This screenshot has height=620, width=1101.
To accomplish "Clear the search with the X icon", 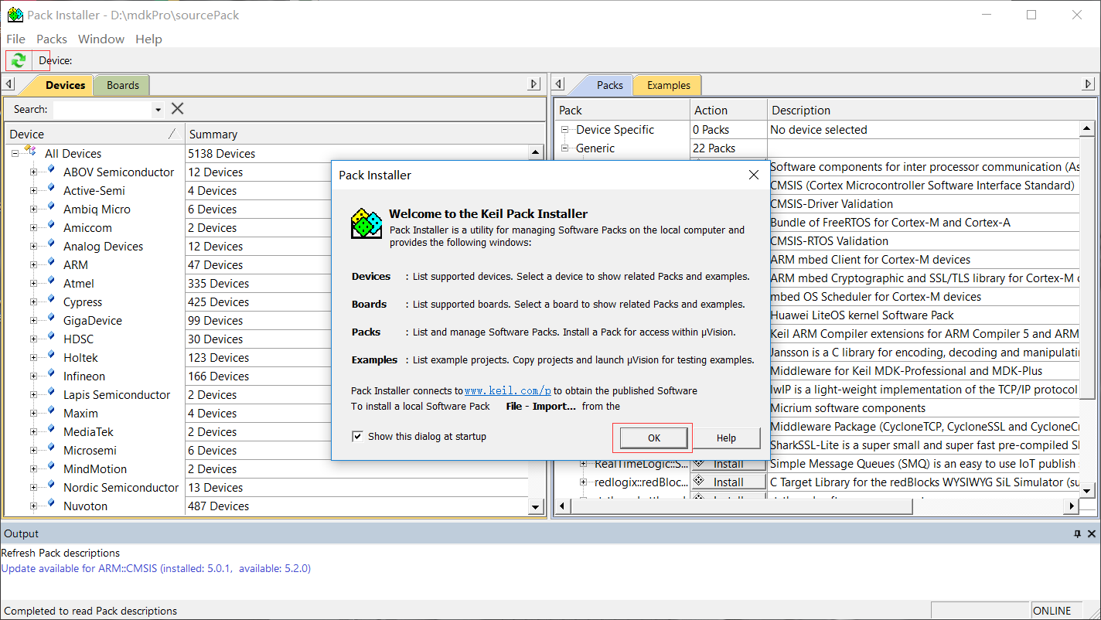I will (178, 109).
